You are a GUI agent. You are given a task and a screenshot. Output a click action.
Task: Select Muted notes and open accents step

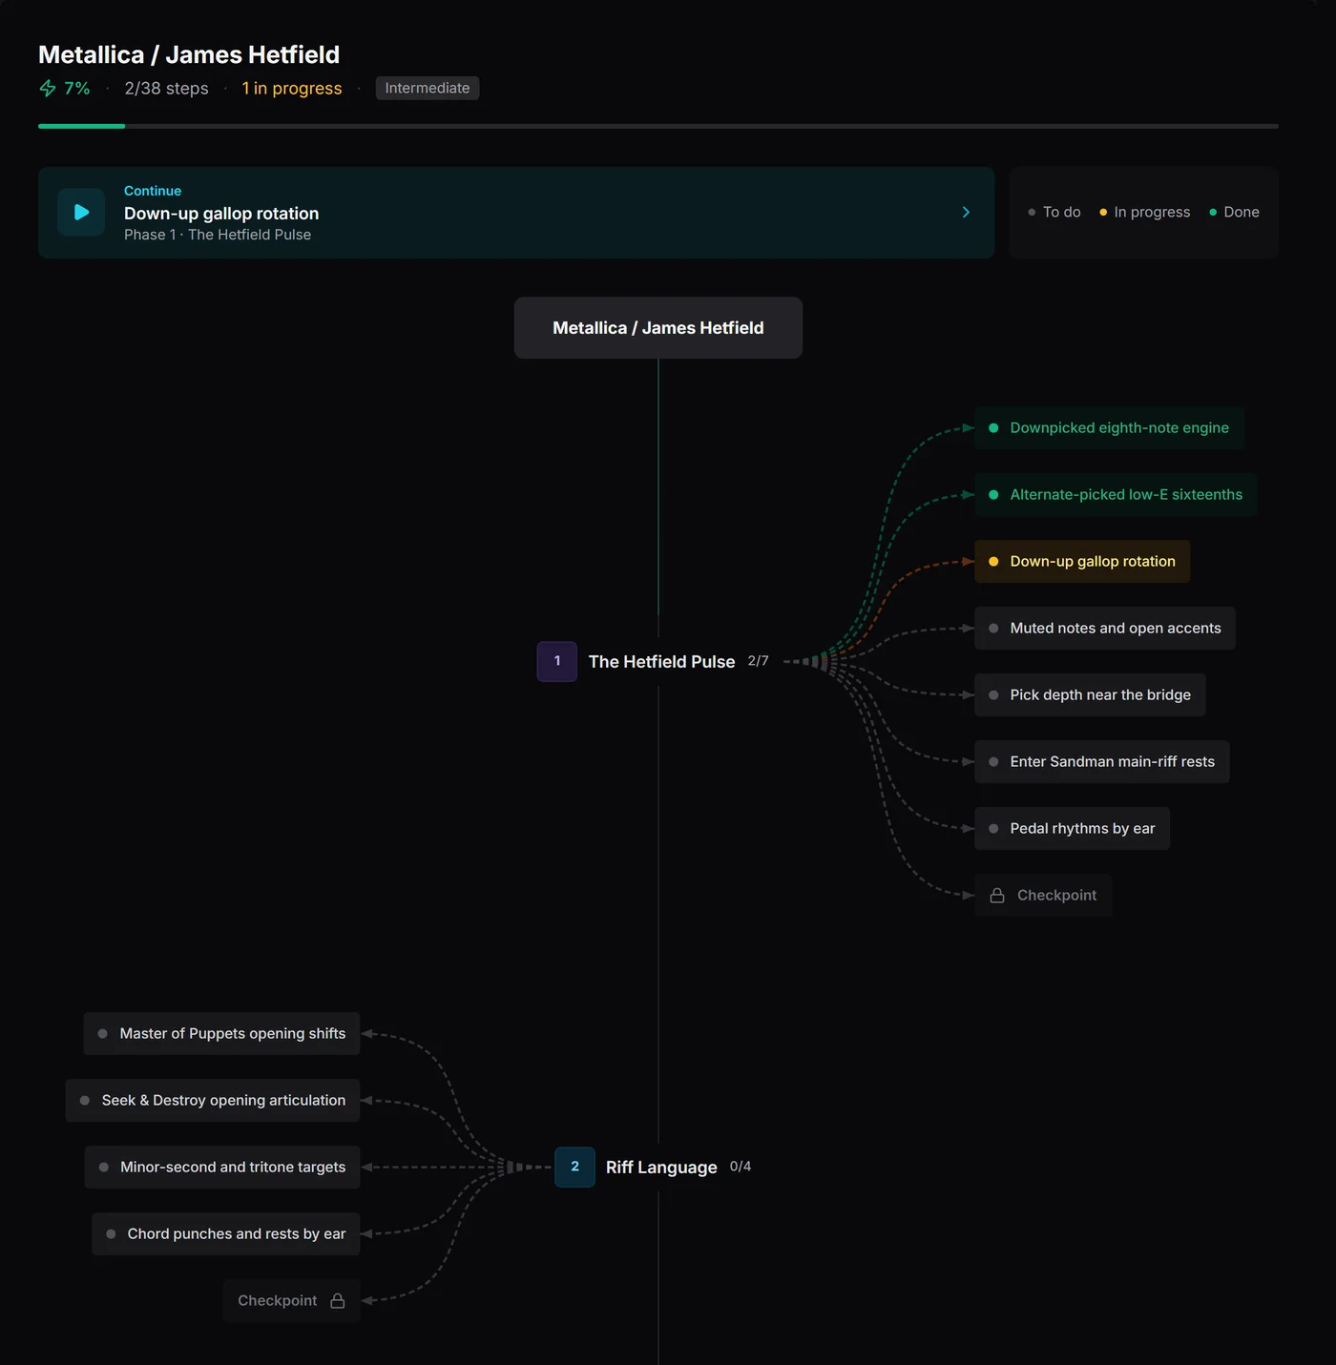tap(1105, 628)
